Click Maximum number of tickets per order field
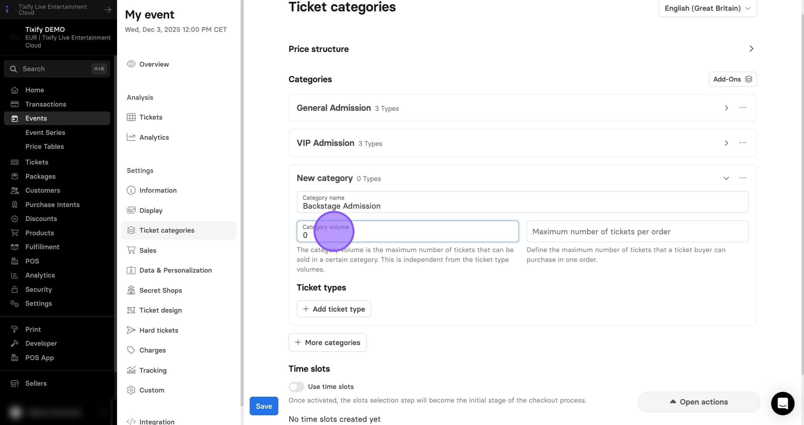 (638, 231)
